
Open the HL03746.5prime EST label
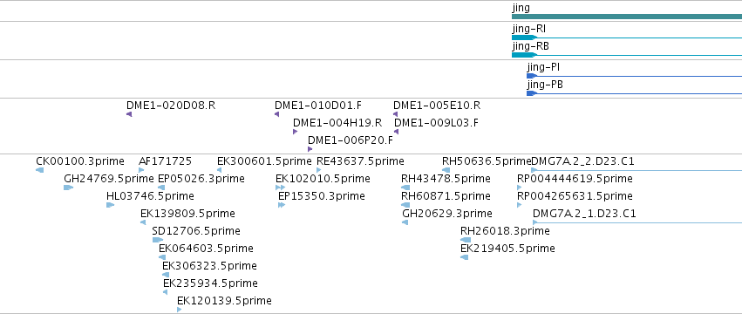pos(150,196)
